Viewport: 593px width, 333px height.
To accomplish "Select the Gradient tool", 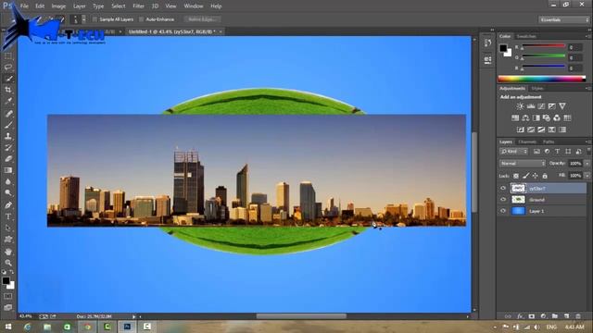I will (x=8, y=170).
